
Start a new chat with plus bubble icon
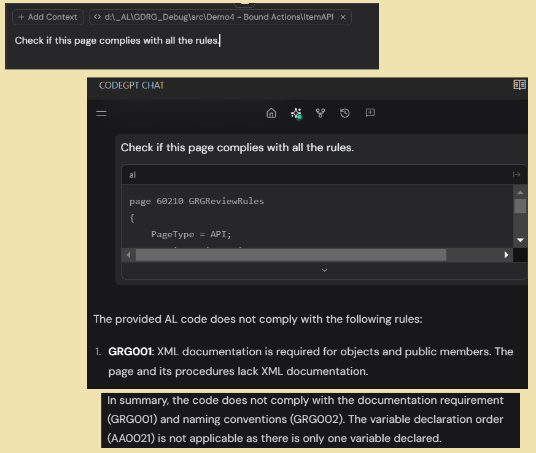[x=370, y=113]
